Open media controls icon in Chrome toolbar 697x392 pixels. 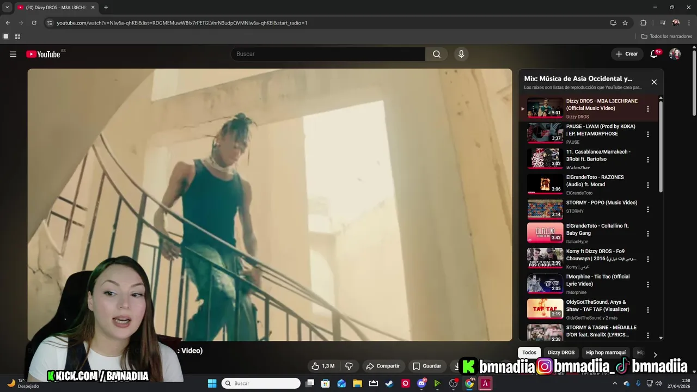(x=663, y=23)
